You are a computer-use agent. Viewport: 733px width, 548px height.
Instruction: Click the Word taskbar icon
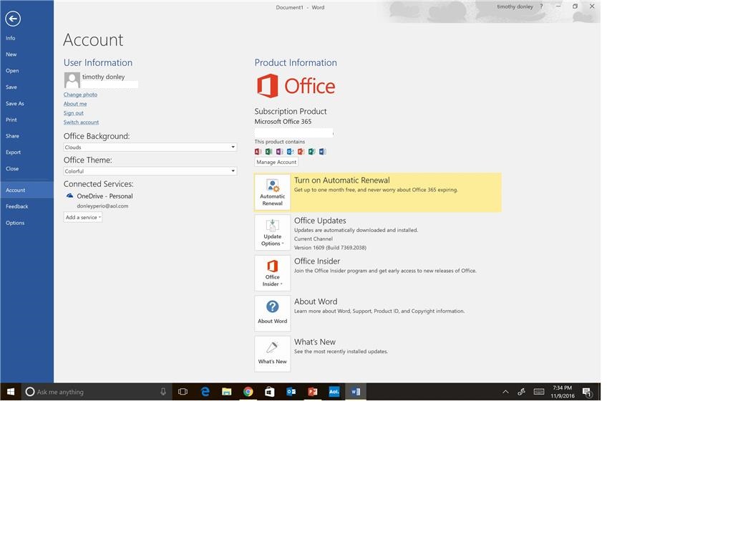pyautogui.click(x=356, y=392)
